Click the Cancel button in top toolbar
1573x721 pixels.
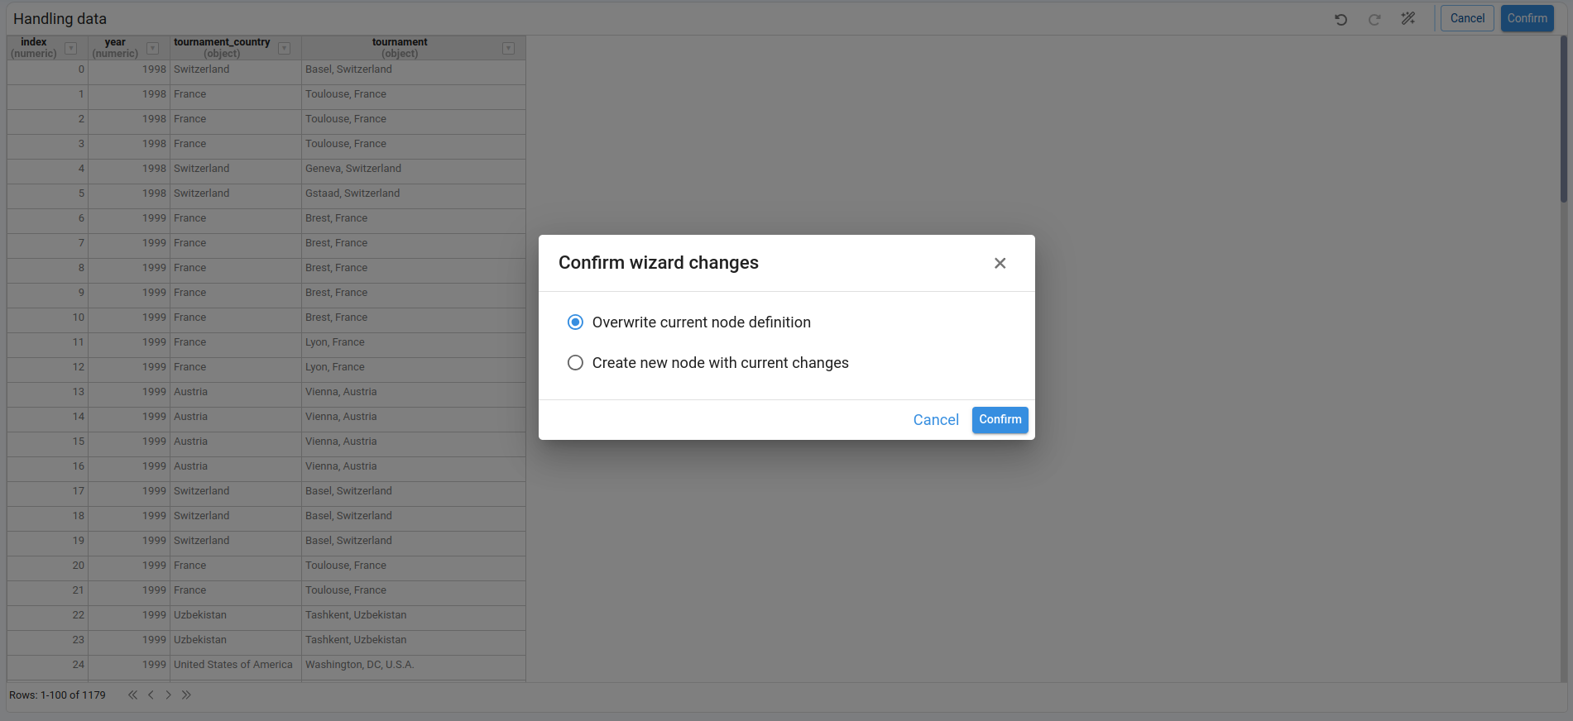tap(1466, 18)
